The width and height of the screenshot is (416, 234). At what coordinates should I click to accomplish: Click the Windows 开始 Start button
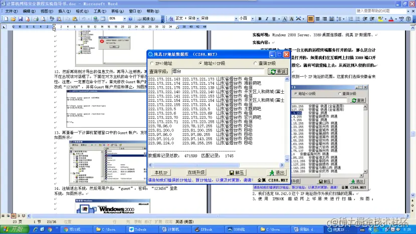(14, 229)
